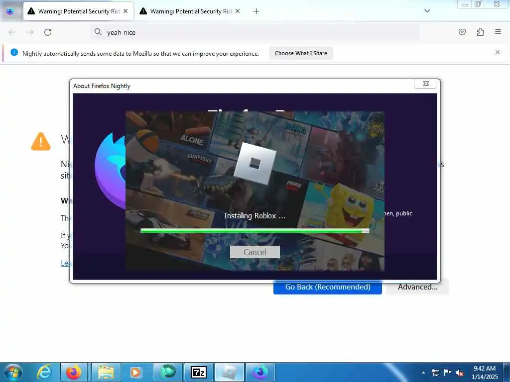Open a new tab with plus button

[x=256, y=11]
